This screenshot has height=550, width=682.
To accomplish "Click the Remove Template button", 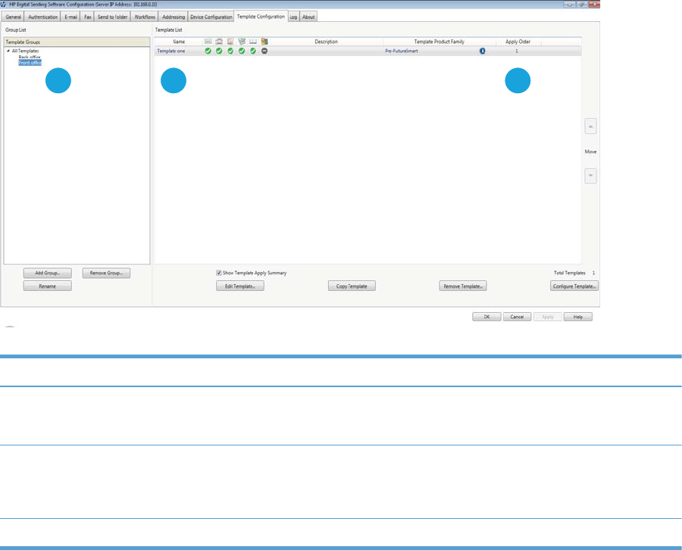I will 463,286.
